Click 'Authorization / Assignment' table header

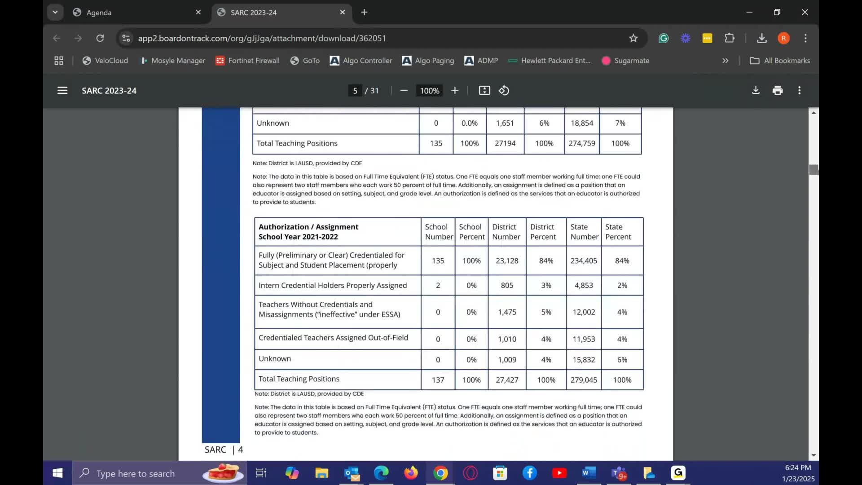[x=338, y=232]
